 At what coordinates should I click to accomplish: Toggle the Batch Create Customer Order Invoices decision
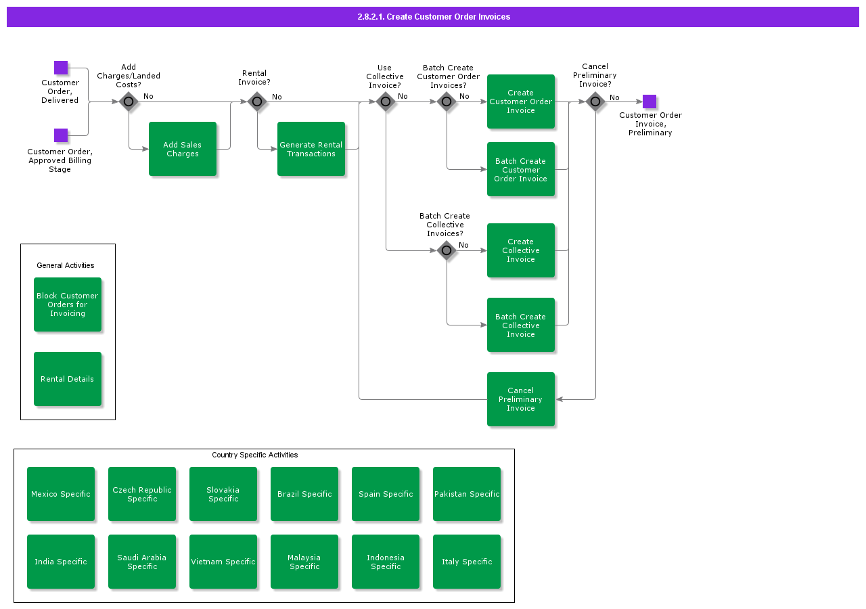click(446, 101)
